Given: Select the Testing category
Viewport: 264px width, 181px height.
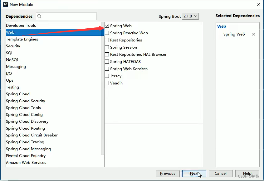Looking at the screenshot, I should [x=54, y=87].
